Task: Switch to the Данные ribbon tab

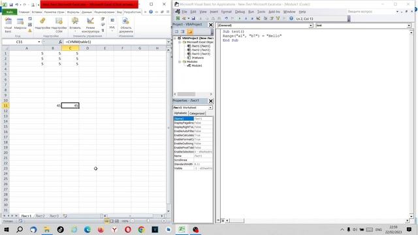Action: (87, 12)
